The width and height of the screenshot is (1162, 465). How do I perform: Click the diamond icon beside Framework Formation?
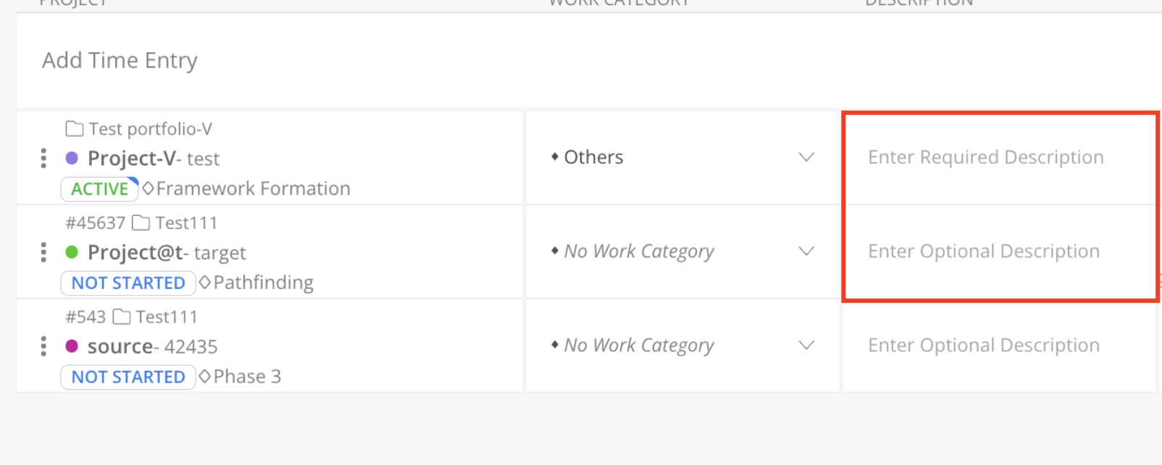[x=148, y=188]
